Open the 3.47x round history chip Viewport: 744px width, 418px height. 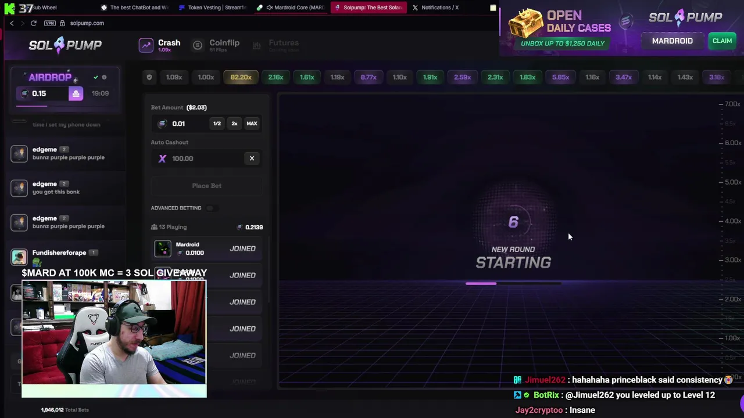(623, 77)
